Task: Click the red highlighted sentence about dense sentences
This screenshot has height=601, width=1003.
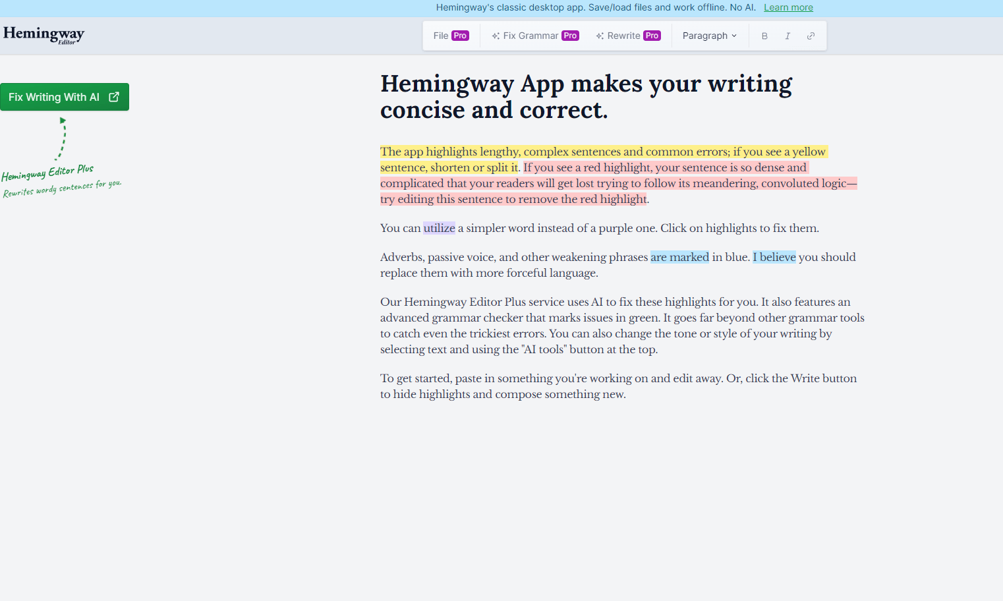Action: 618,183
